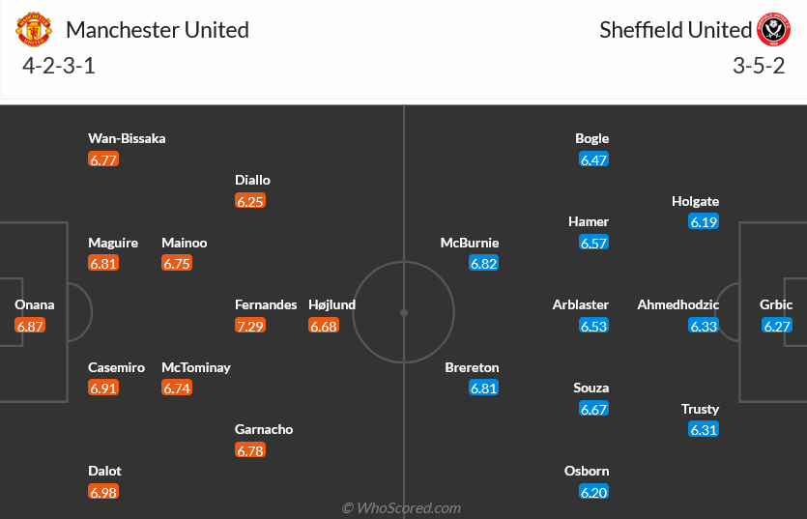Screen dimensions: 807x519
Task: Select goalkeeper Grbic
Action: [776, 304]
